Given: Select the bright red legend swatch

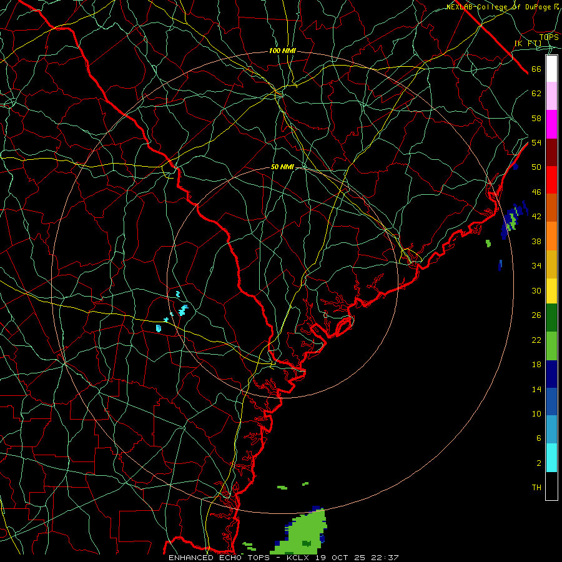Looking at the screenshot, I should (551, 180).
